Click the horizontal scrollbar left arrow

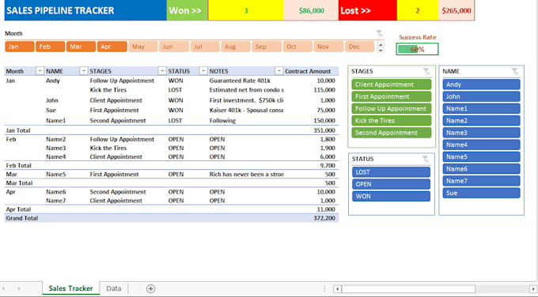coord(337,289)
